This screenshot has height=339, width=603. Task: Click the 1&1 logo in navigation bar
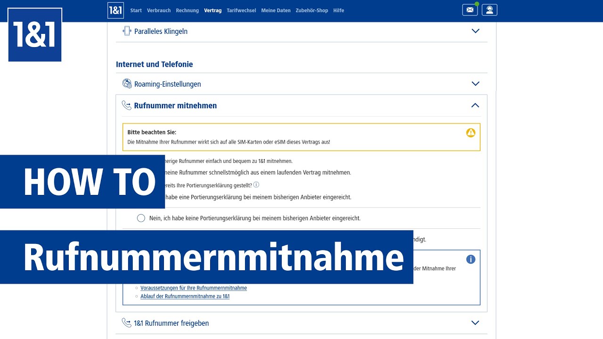point(115,10)
